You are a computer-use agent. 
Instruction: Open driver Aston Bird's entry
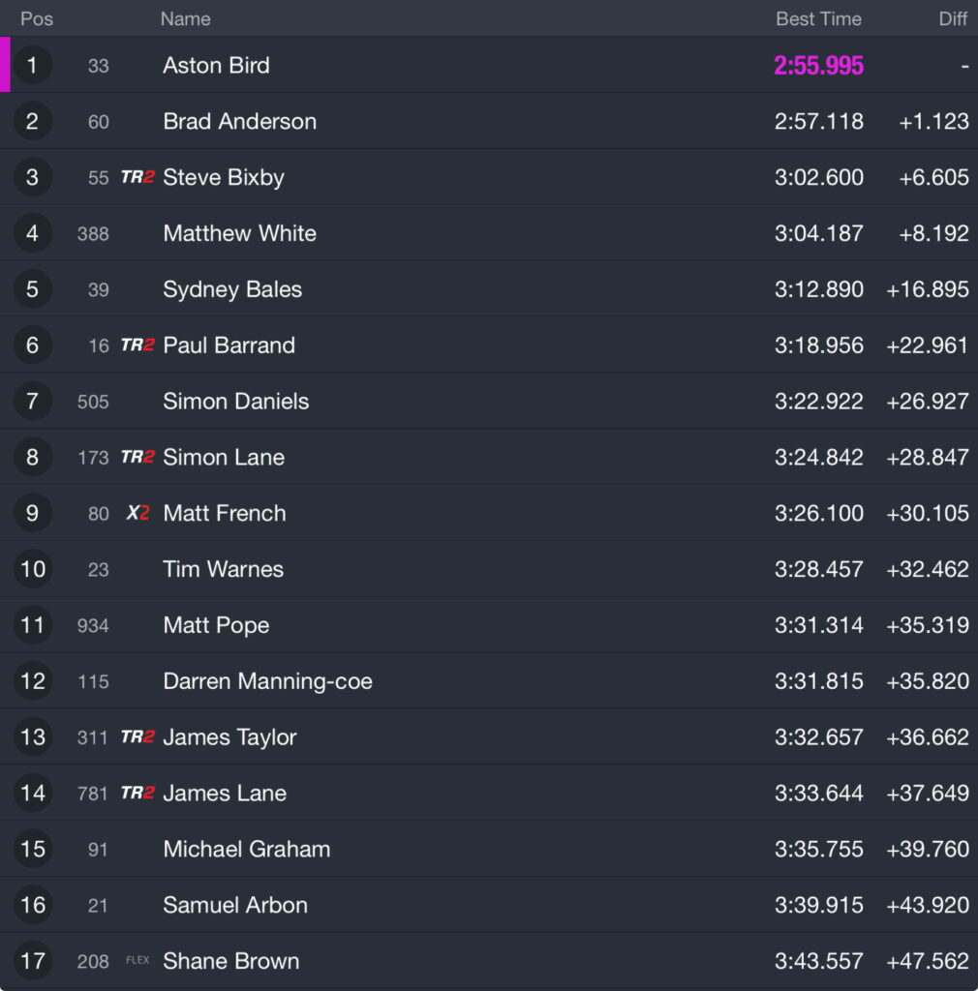click(x=216, y=65)
